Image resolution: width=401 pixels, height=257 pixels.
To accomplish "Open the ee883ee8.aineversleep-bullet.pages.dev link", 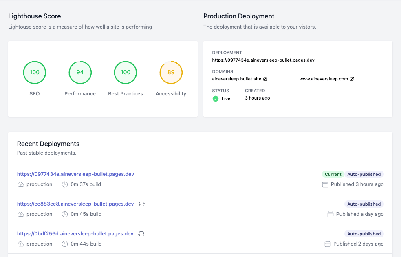I will click(x=75, y=204).
